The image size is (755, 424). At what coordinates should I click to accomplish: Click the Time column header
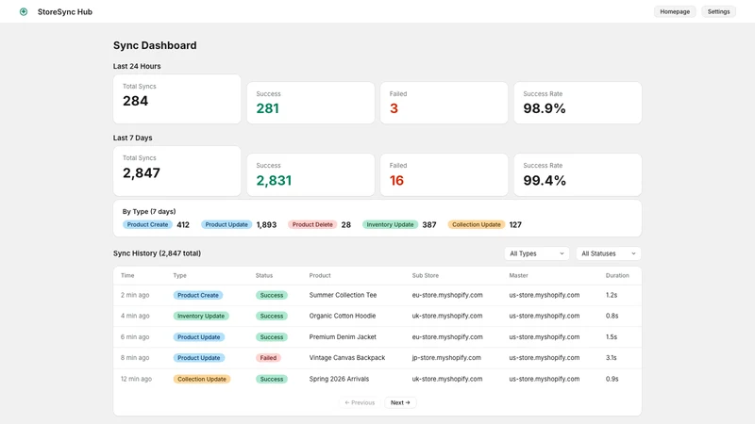[127, 275]
